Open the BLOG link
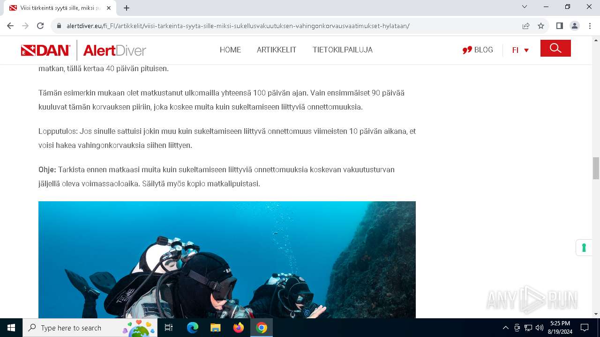The height and width of the screenshot is (337, 600). (478, 50)
